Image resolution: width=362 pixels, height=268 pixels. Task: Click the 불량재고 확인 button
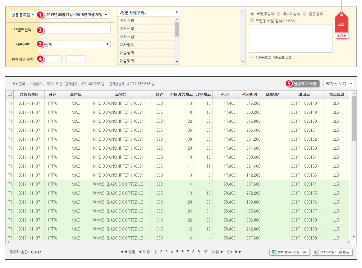tap(305, 84)
